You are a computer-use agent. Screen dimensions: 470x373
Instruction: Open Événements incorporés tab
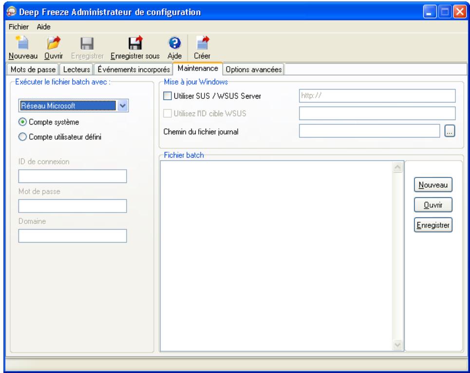133,70
